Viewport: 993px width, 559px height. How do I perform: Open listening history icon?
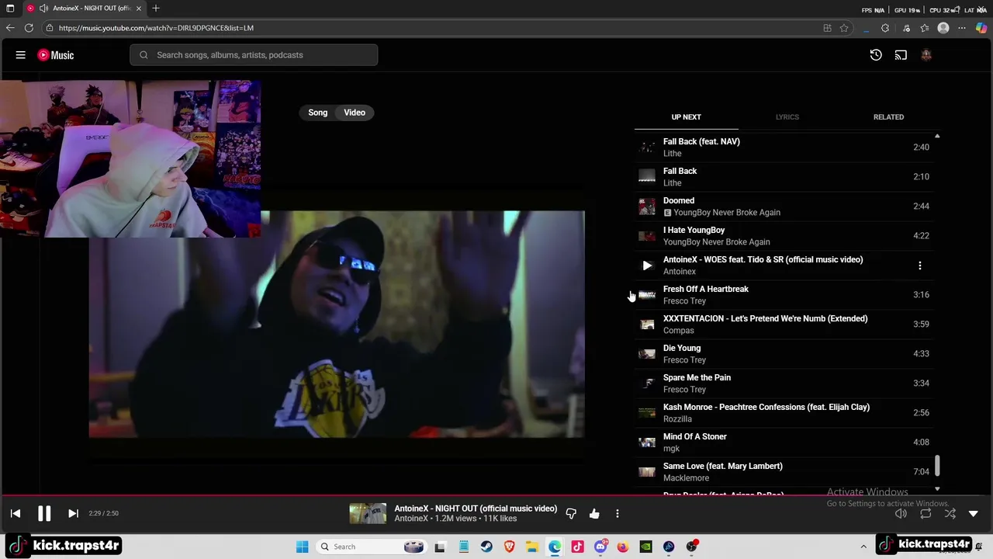click(x=876, y=55)
